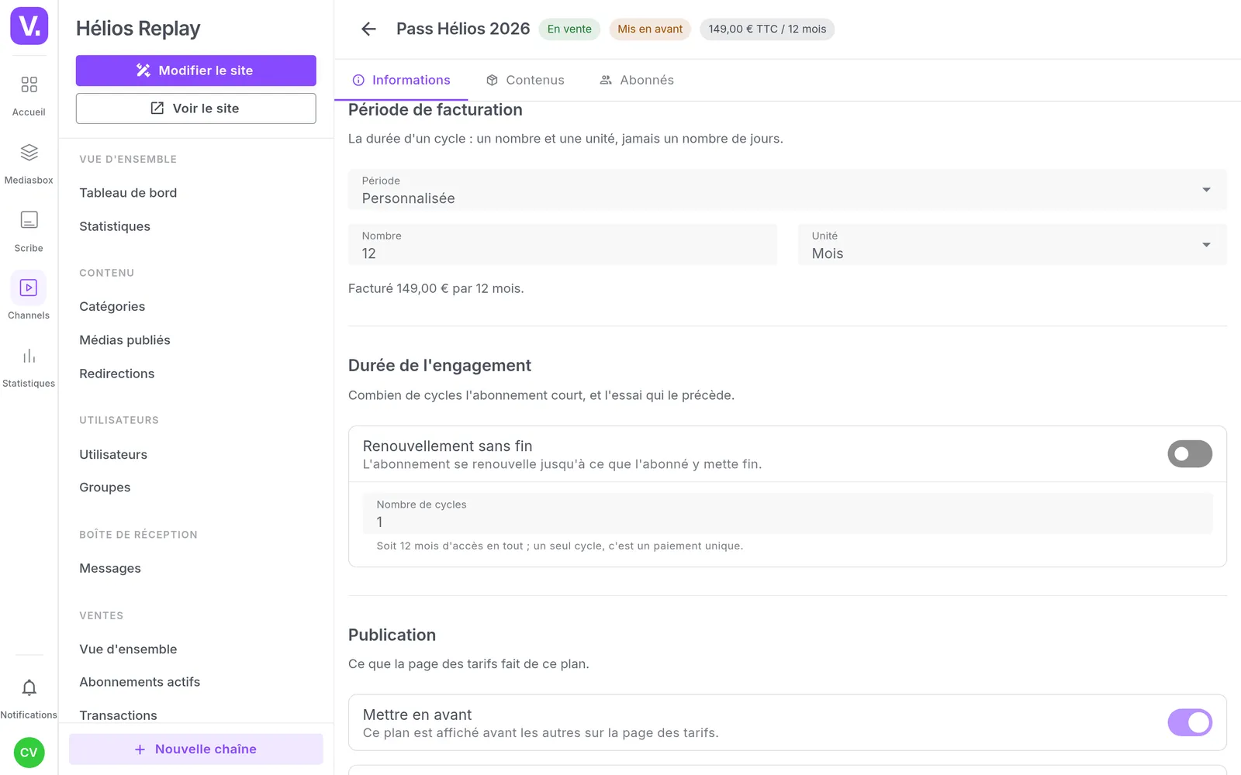
Task: Click the 149,00 € TTC / 12 mois badge
Action: tap(767, 29)
